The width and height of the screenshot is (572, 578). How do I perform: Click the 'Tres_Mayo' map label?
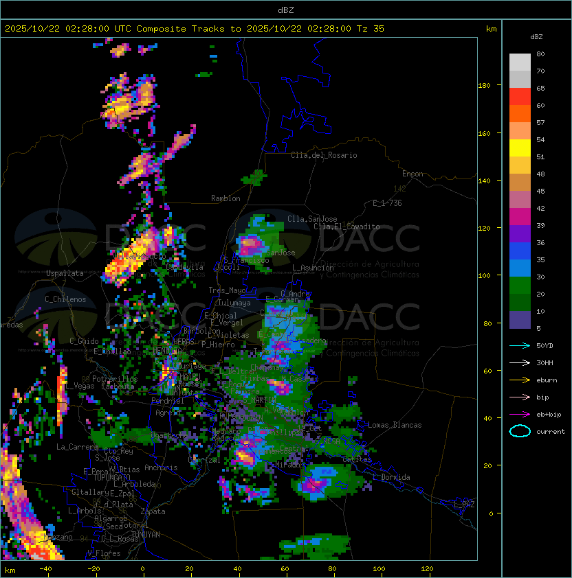(x=227, y=291)
